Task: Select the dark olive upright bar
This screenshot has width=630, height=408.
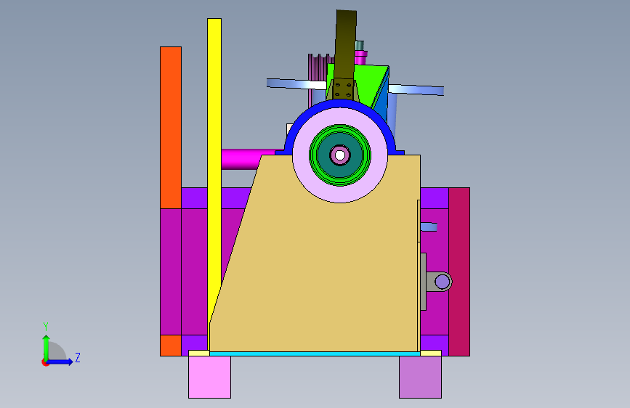Action: (x=347, y=44)
